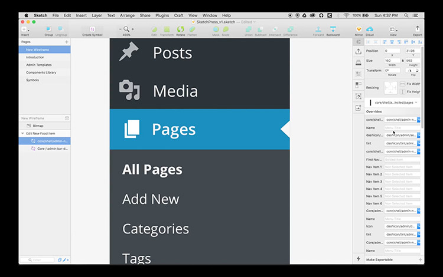Open the Craft Sync upload panel icon
Screen dimensions: 443x277
click(359, 51)
